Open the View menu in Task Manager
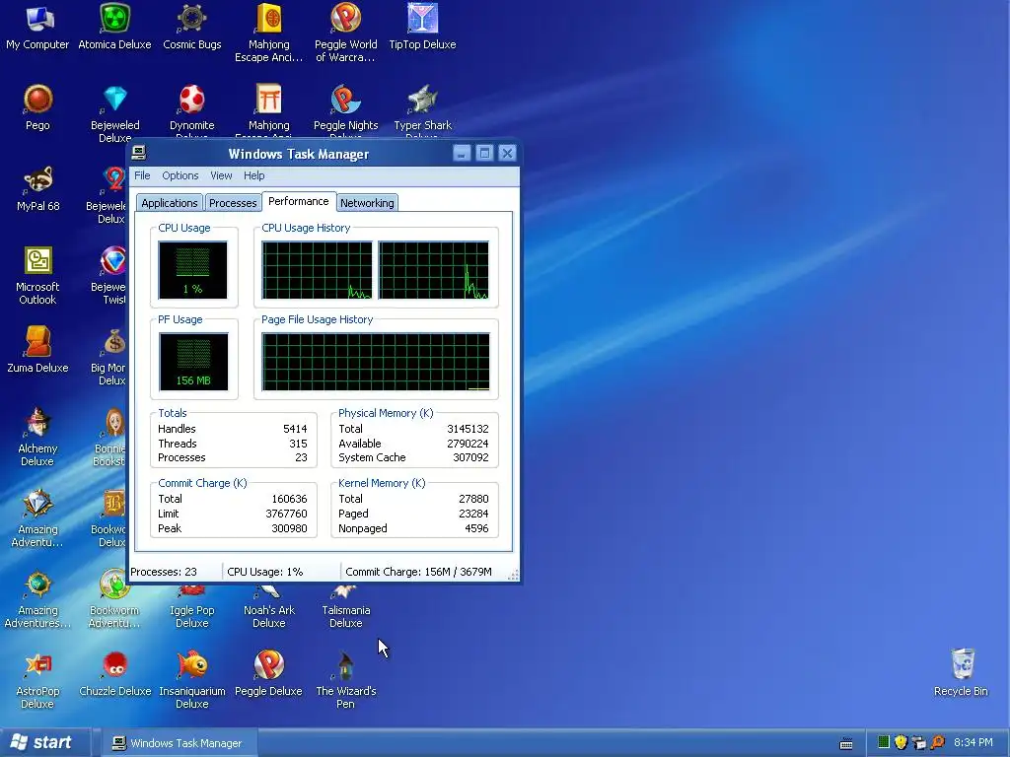Screen dimensions: 1010x757 tap(221, 175)
